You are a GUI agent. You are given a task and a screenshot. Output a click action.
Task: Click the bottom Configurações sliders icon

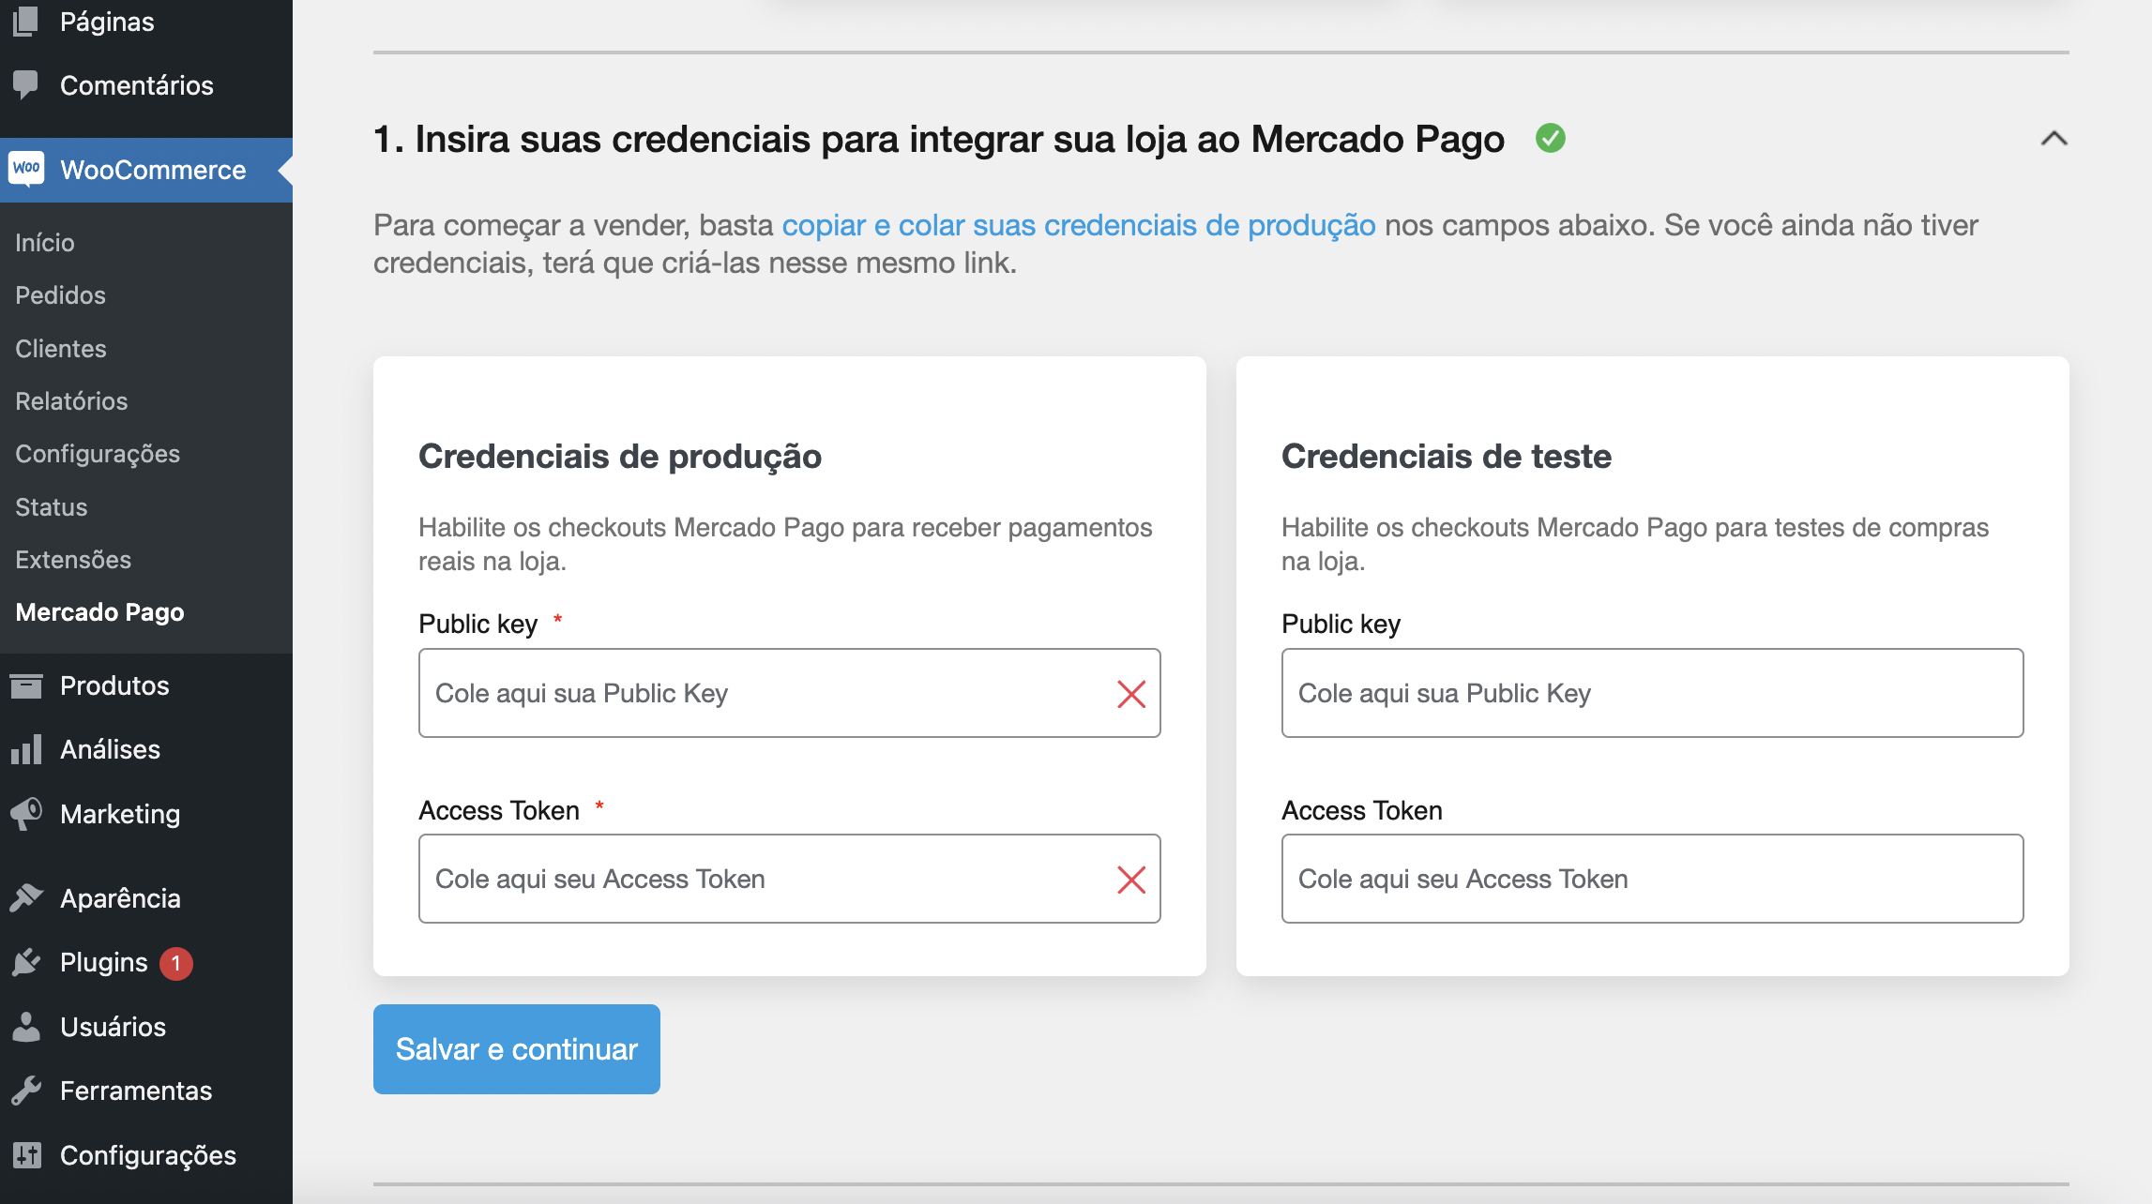[x=26, y=1154]
